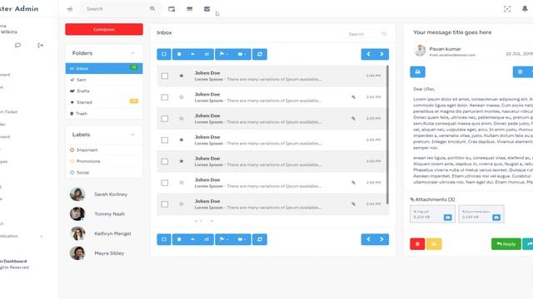Screen dimensions: 533x299
Task: Toggle fullscreen icon in the header
Action: click(507, 9)
